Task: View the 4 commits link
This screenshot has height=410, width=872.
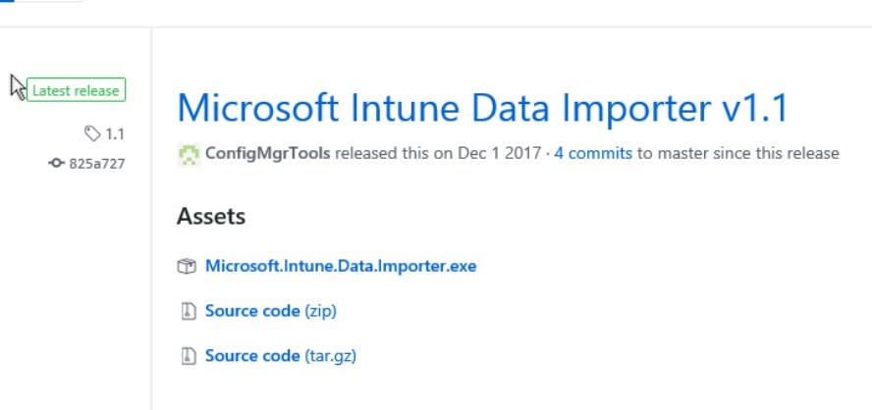Action: point(593,153)
